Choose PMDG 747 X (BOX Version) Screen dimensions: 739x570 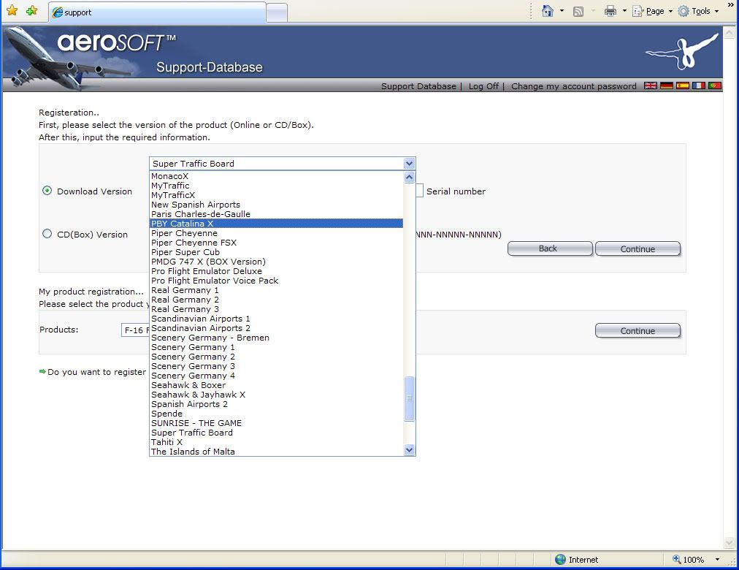(276, 262)
